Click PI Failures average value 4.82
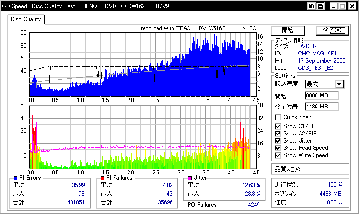This screenshot has height=214, width=359. click(x=168, y=185)
